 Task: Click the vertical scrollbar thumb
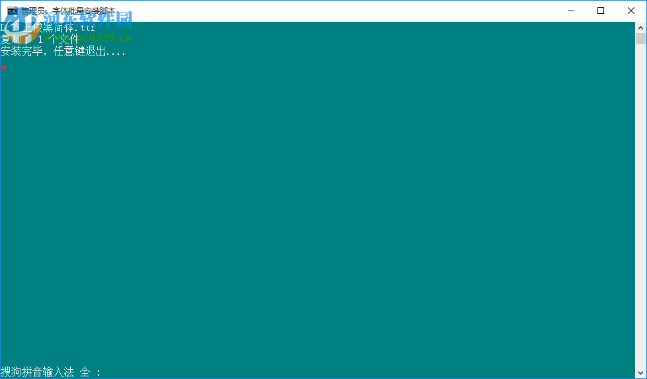point(640,39)
